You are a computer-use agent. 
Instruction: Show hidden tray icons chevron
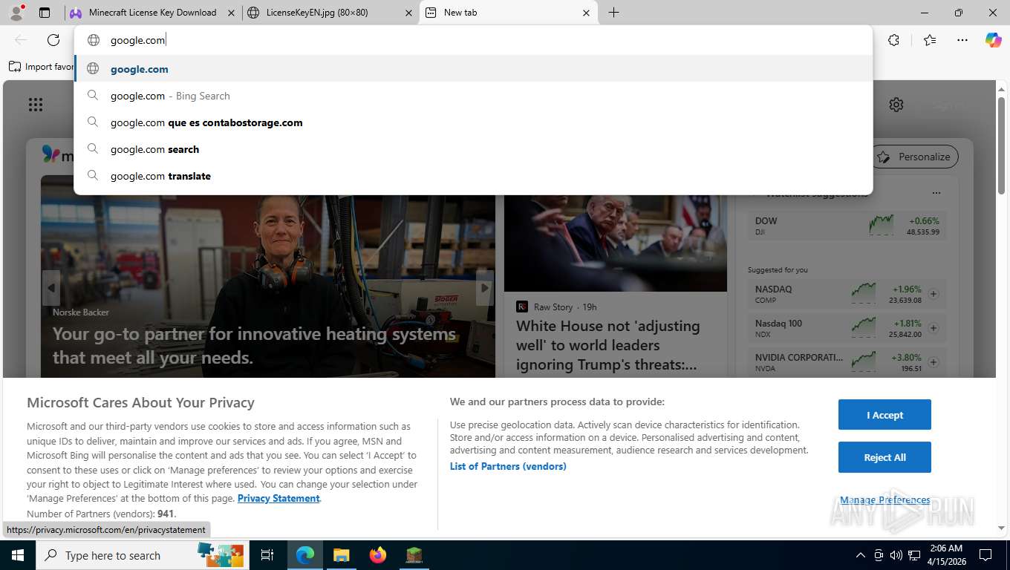(x=861, y=555)
